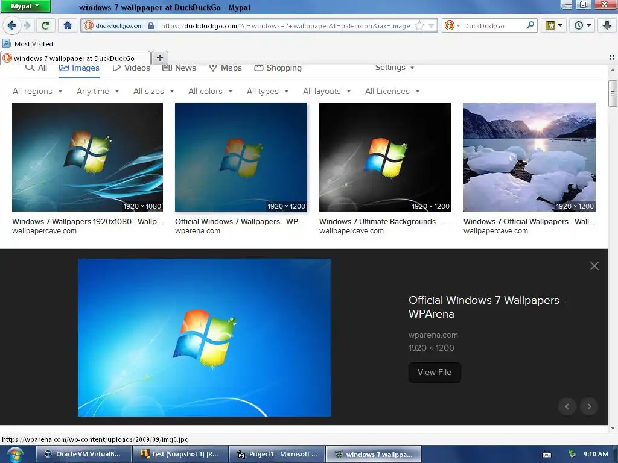Expand the All types filter
Image resolution: width=618 pixels, height=463 pixels.
click(x=267, y=92)
